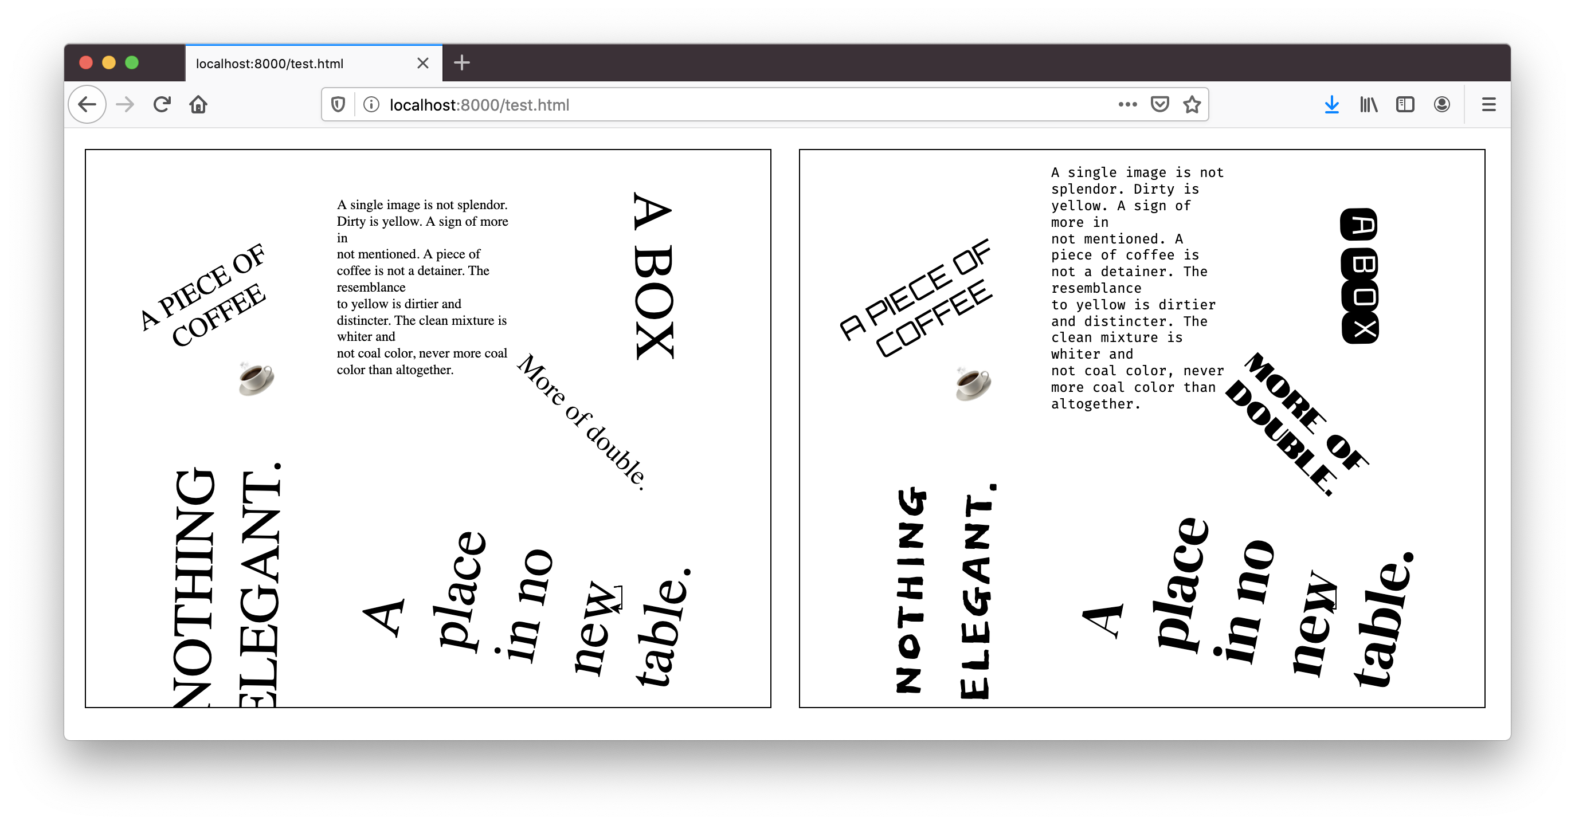Open the library bookmarks and history icon
Viewport: 1575px width, 825px height.
click(x=1368, y=104)
